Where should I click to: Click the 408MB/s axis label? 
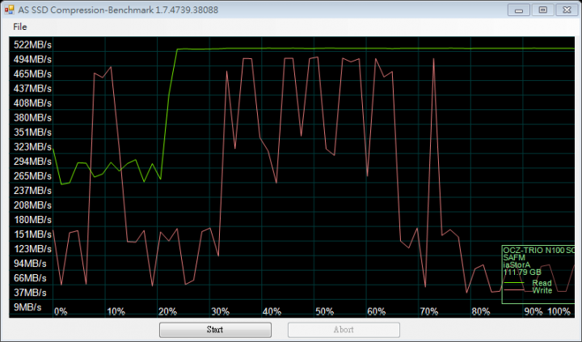[x=32, y=103]
